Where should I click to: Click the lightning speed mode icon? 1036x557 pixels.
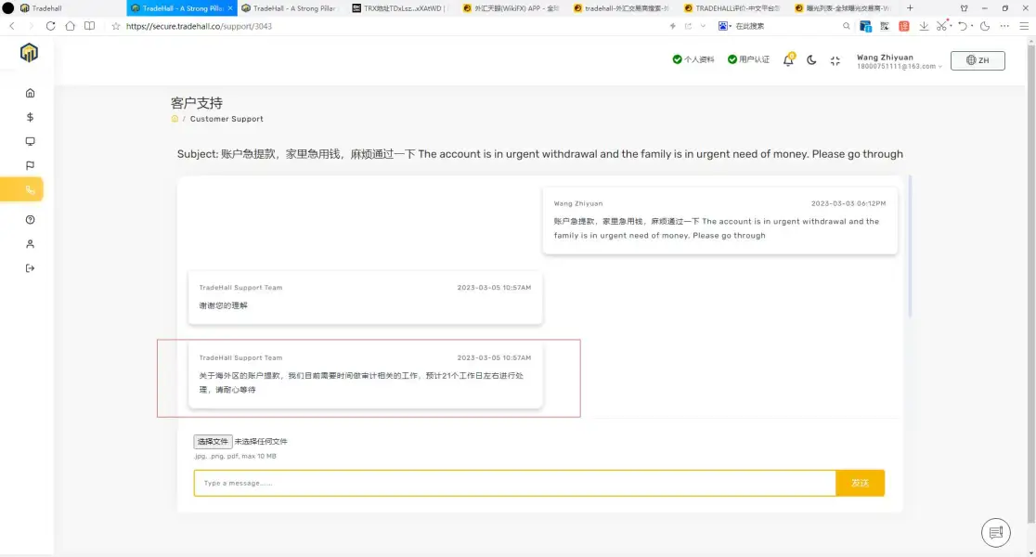click(673, 26)
